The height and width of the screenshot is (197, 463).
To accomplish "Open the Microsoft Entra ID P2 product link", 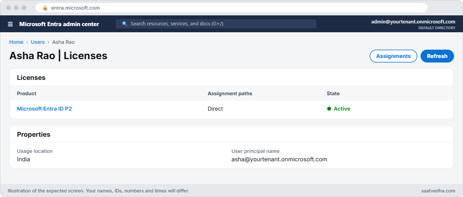I will click(44, 109).
